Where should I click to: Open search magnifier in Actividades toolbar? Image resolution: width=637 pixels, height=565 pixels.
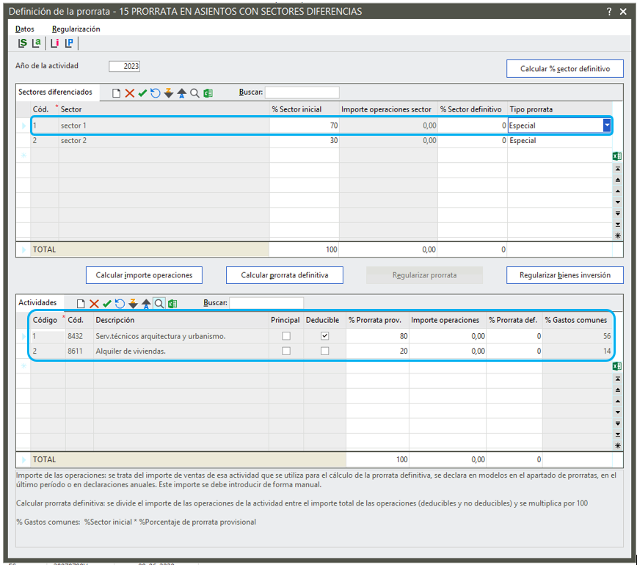pyautogui.click(x=159, y=304)
